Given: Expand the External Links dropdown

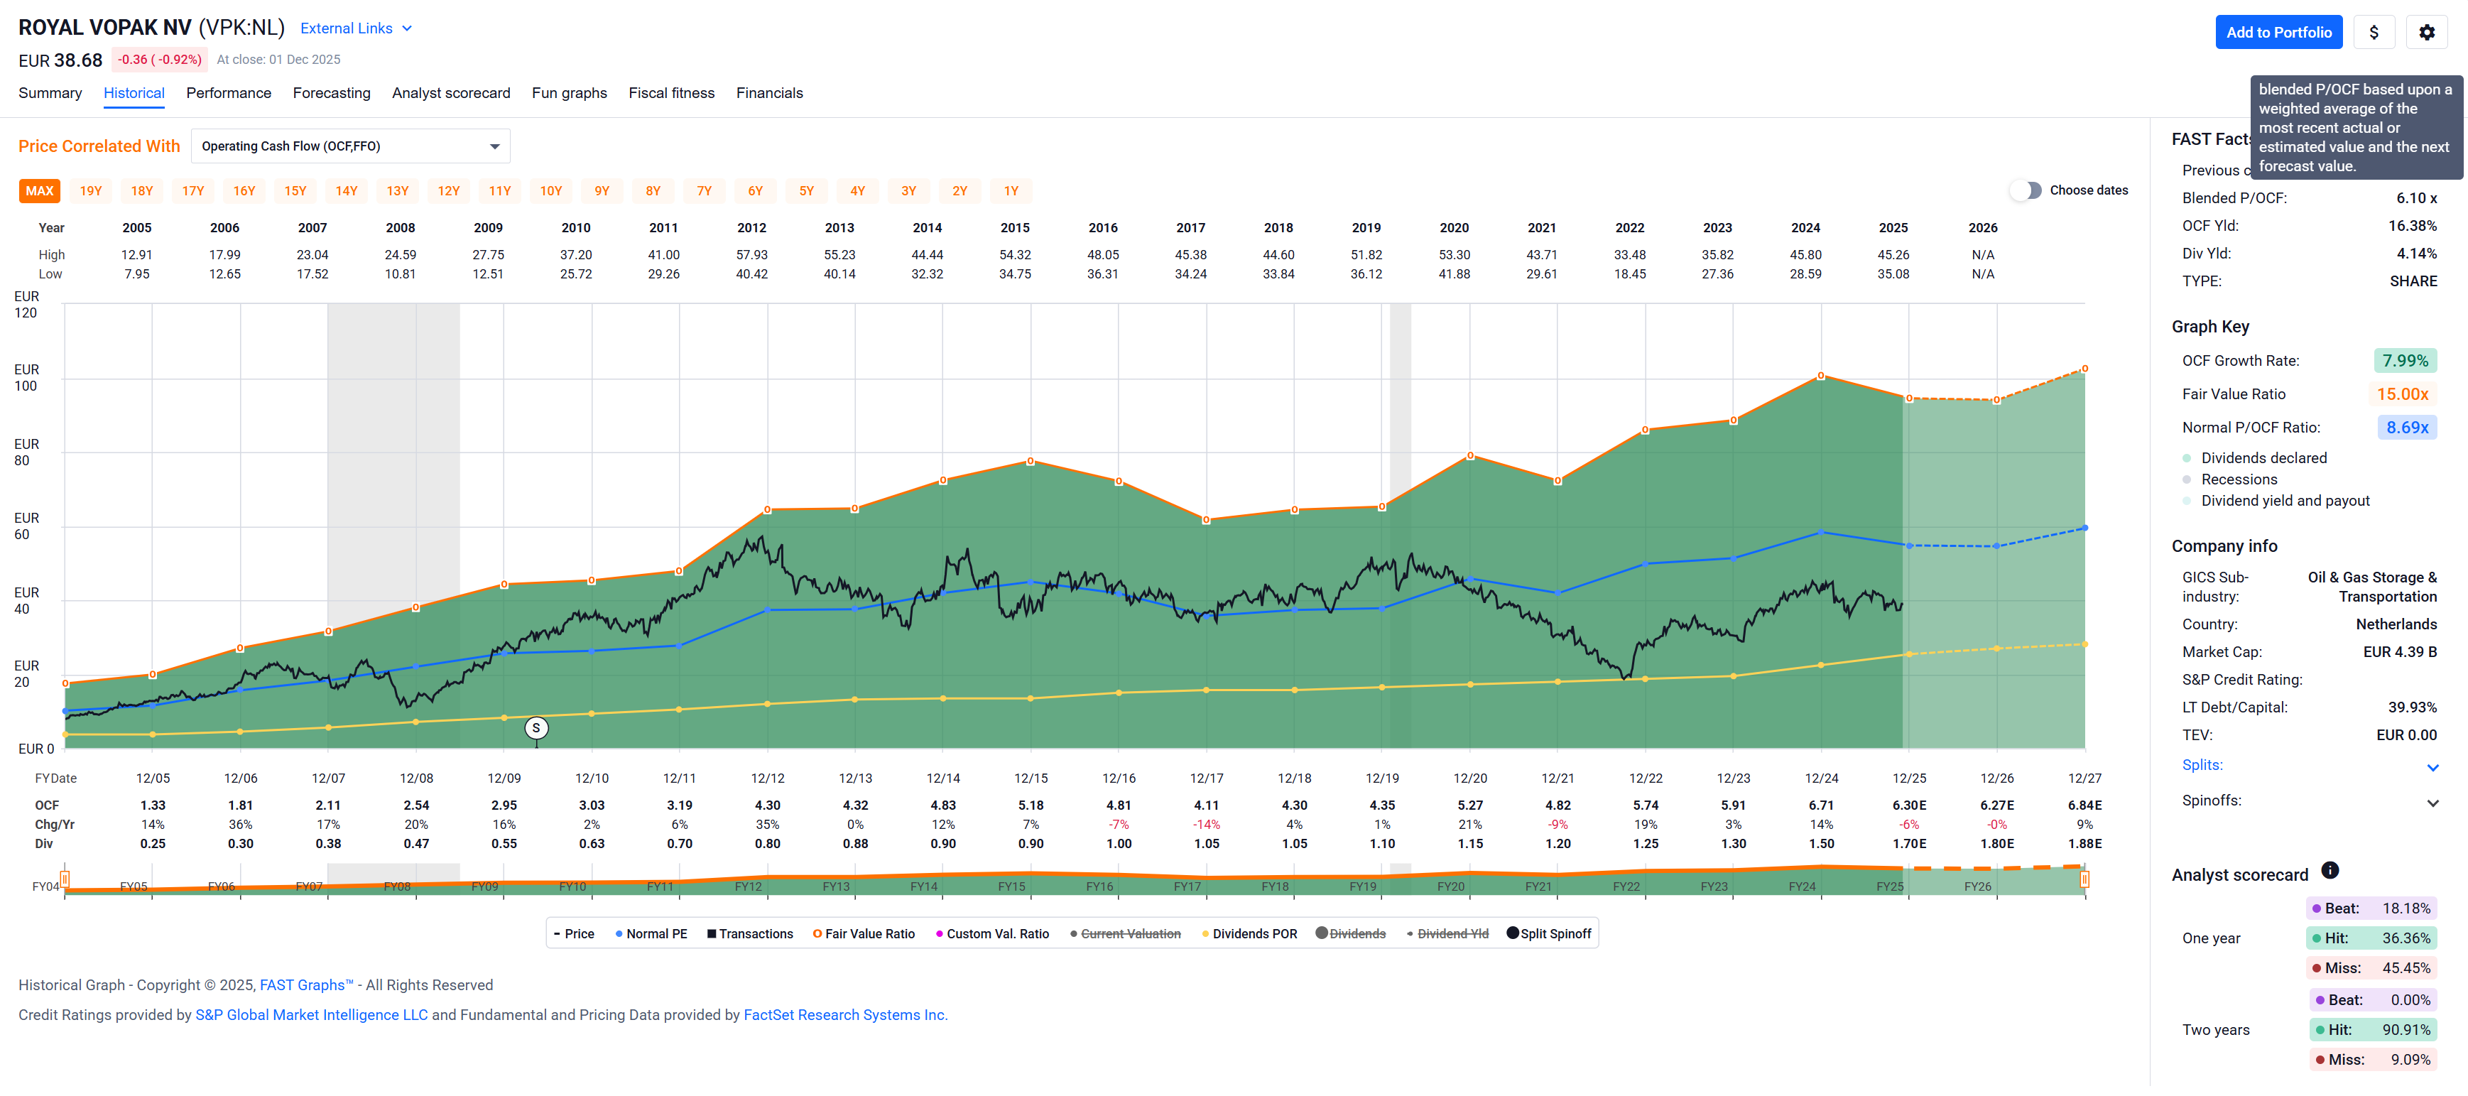Looking at the screenshot, I should tap(355, 28).
